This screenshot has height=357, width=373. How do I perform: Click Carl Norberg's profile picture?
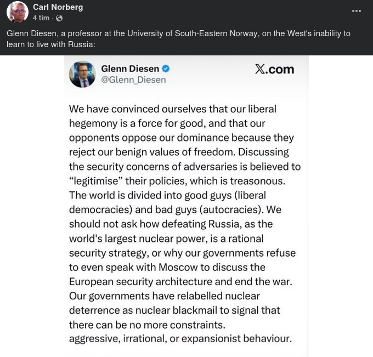tap(18, 12)
